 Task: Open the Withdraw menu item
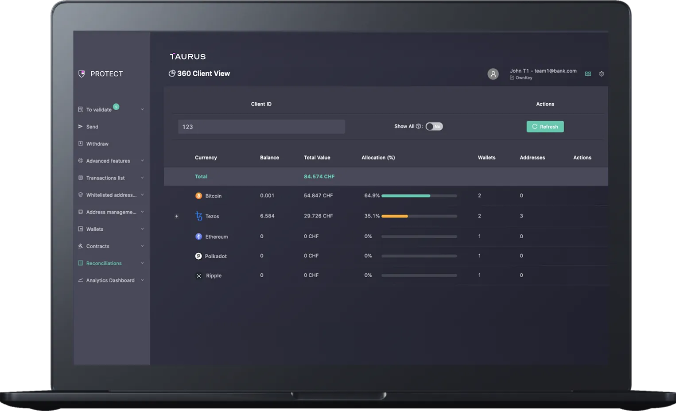97,144
